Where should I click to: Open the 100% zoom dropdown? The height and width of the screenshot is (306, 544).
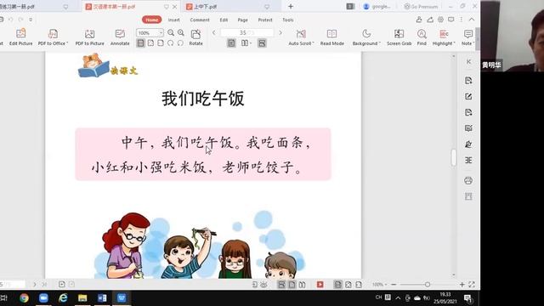coord(150,33)
